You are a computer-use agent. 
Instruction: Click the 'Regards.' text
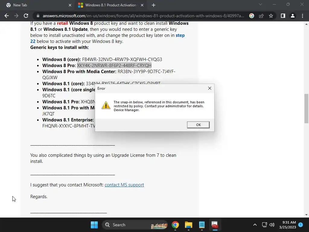[39, 197]
